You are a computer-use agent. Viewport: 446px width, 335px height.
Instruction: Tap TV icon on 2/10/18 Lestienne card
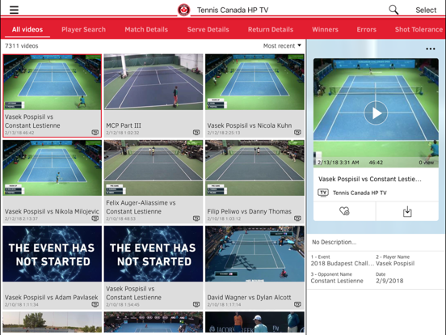pos(196,304)
